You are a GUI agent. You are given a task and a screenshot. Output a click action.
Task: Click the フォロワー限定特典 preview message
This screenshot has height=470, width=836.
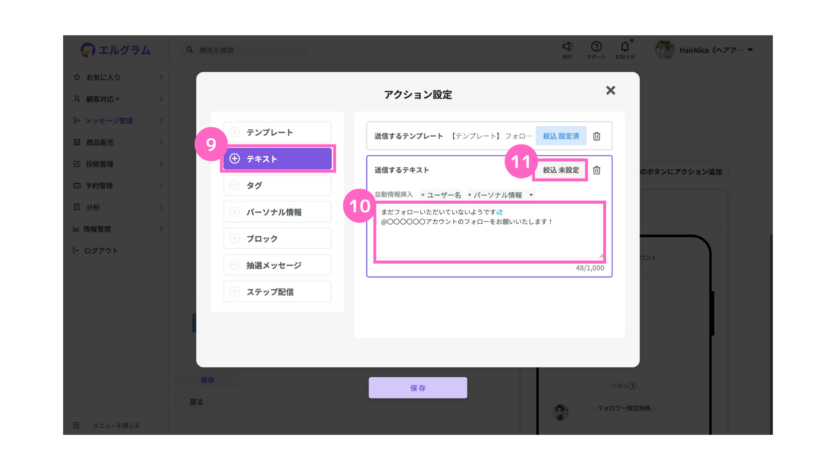tap(624, 408)
